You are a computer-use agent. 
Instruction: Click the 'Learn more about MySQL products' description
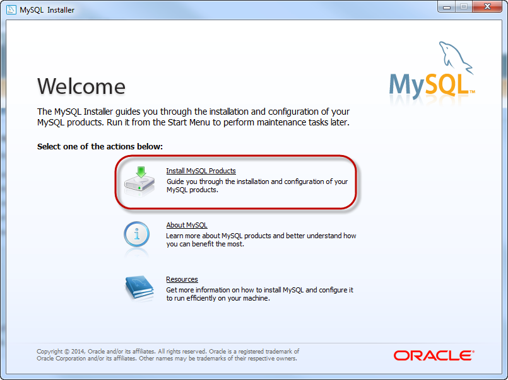(x=261, y=239)
